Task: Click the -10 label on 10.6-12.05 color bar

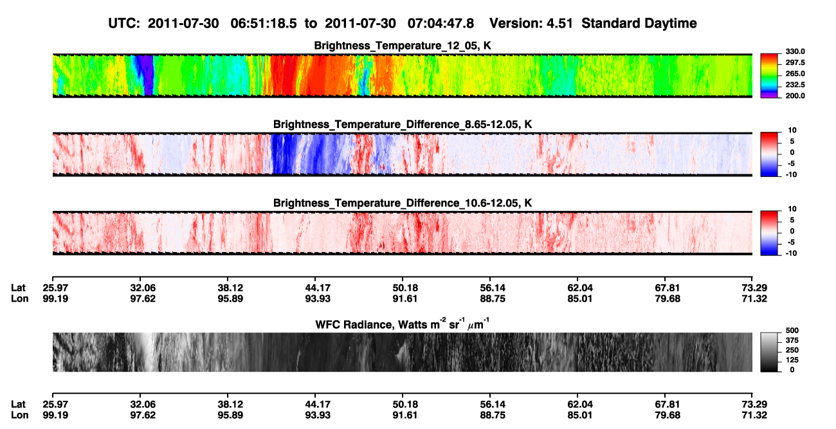Action: [x=792, y=253]
